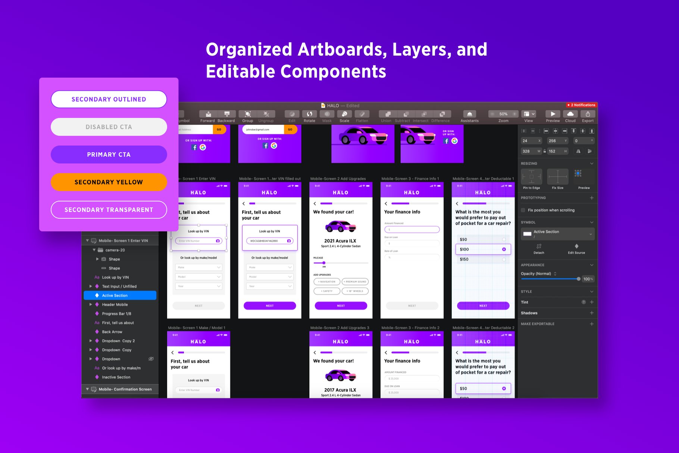The height and width of the screenshot is (453, 679).
Task: Click the Cloud upload icon
Action: (570, 114)
